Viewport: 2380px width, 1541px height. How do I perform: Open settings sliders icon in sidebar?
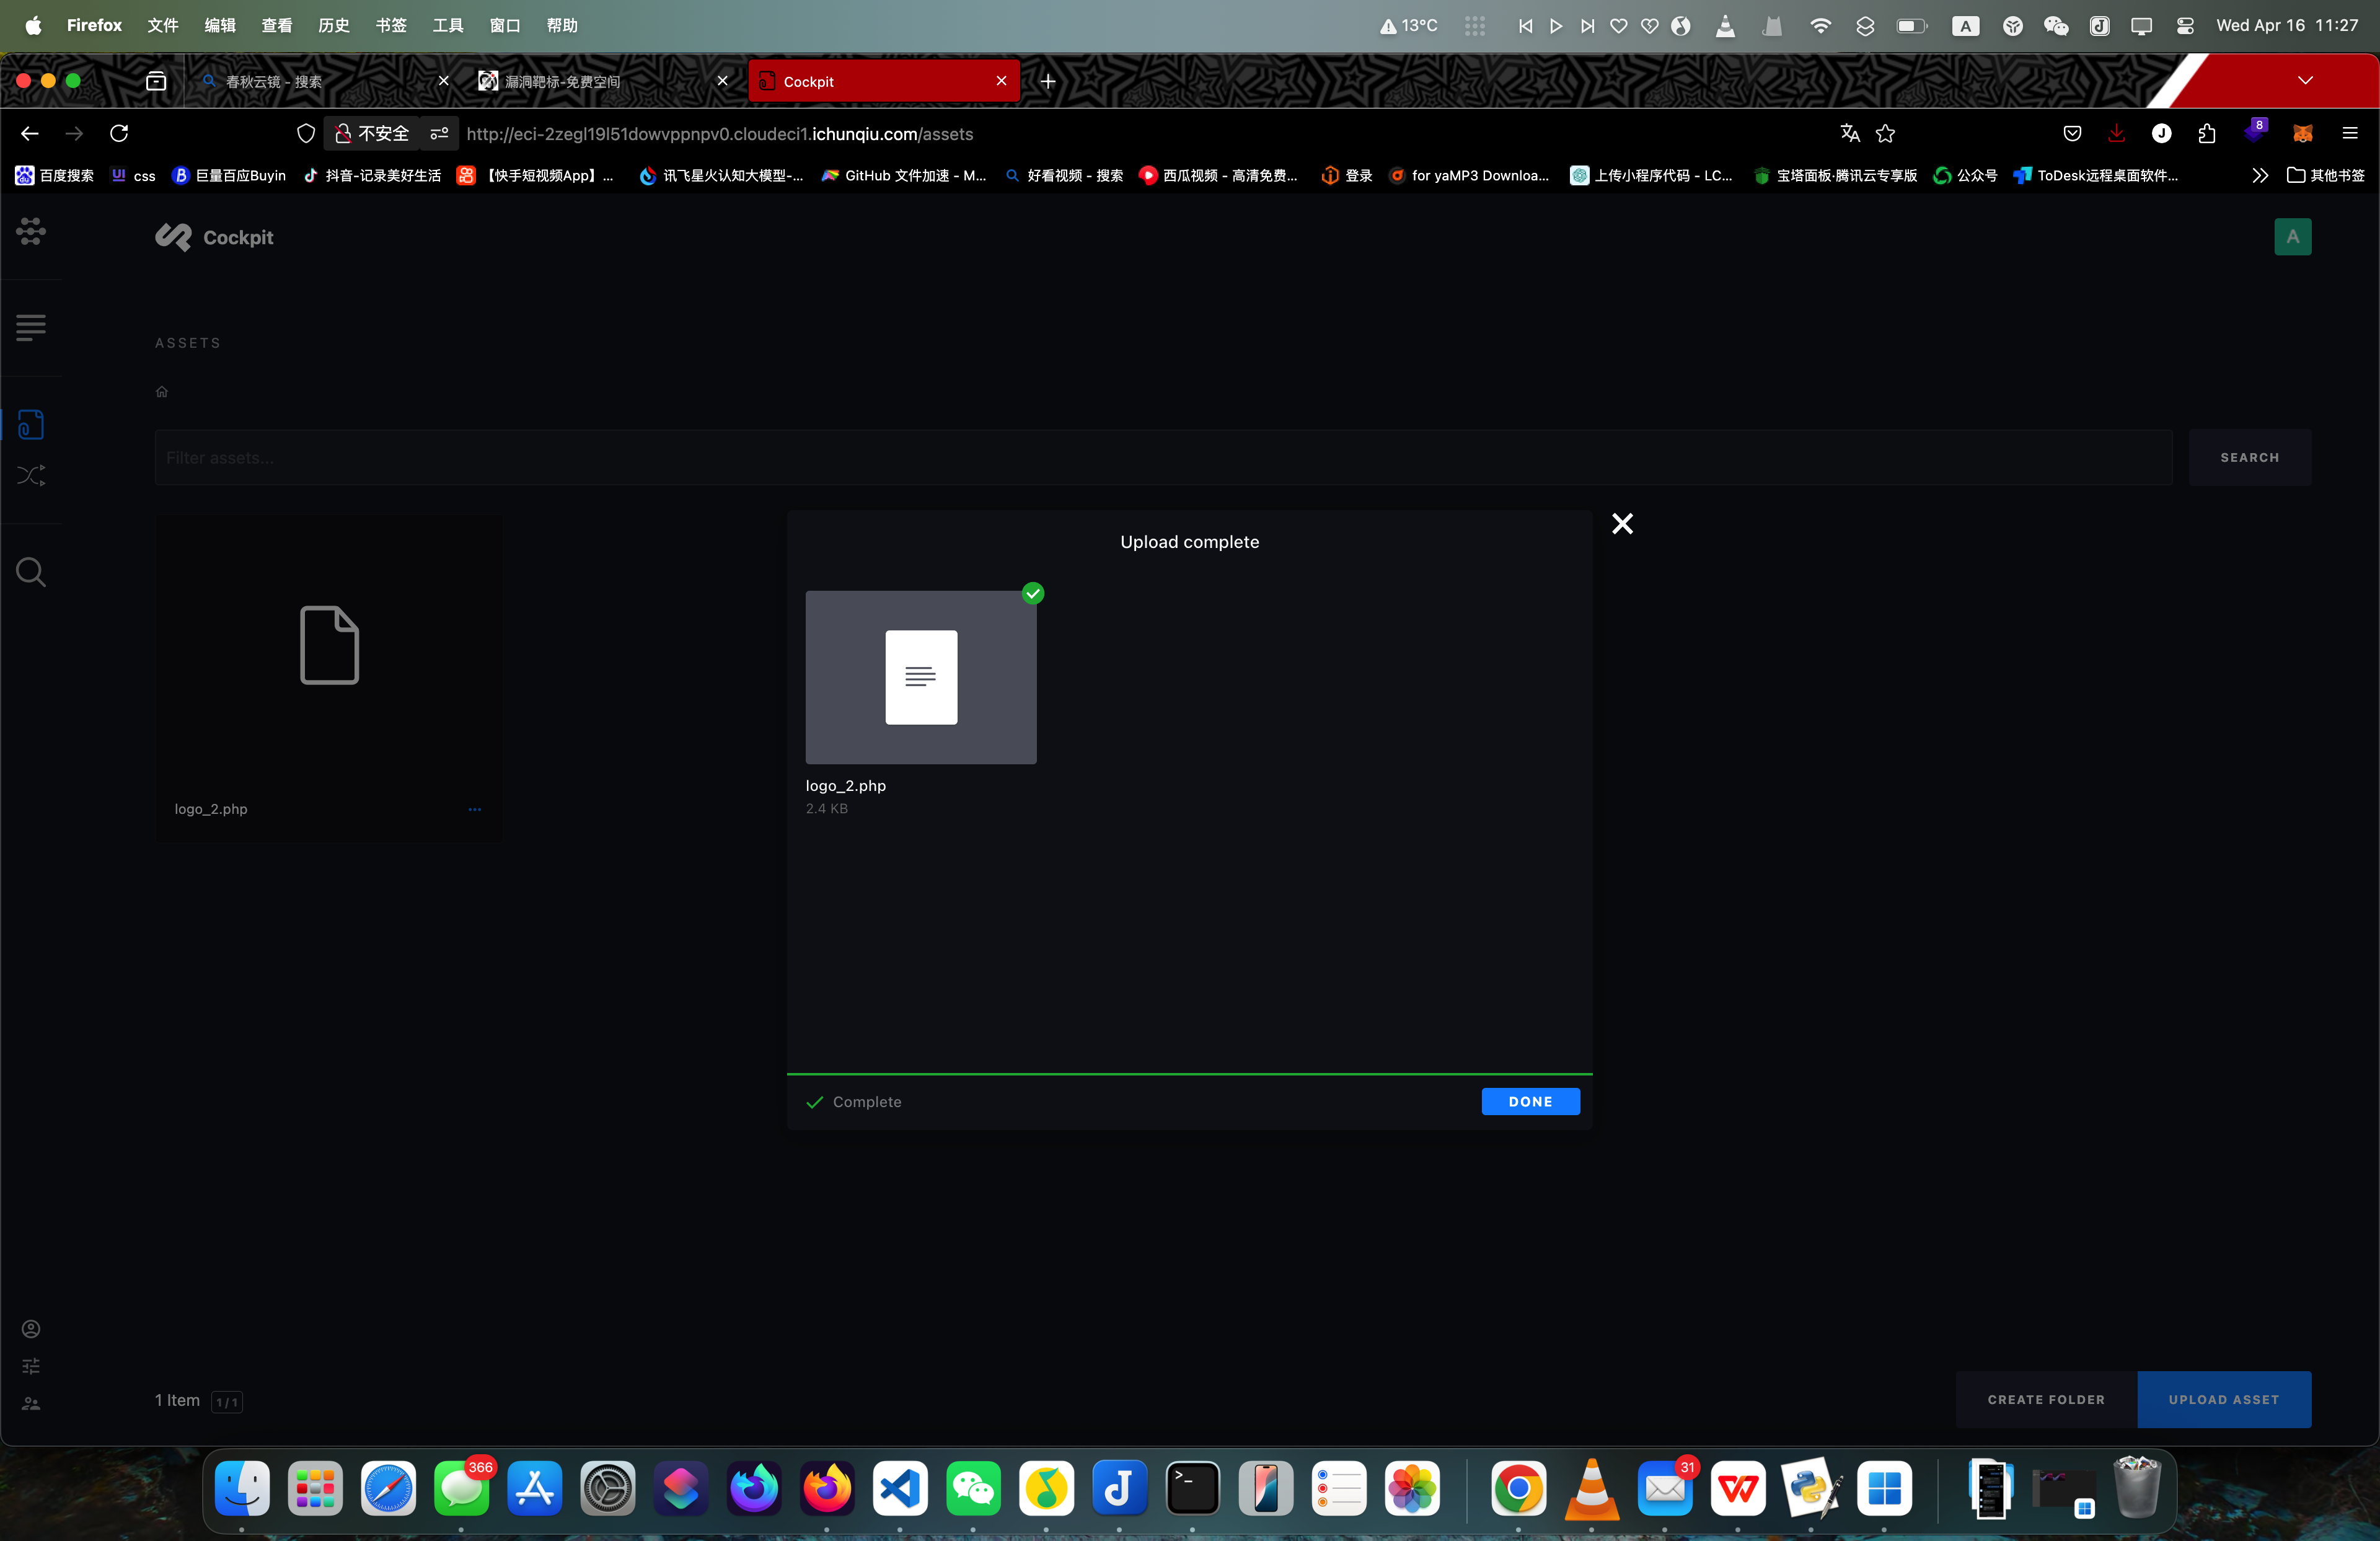pyautogui.click(x=31, y=1366)
